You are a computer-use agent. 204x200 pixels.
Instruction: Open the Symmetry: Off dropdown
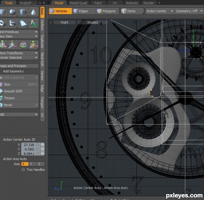[x=189, y=11]
